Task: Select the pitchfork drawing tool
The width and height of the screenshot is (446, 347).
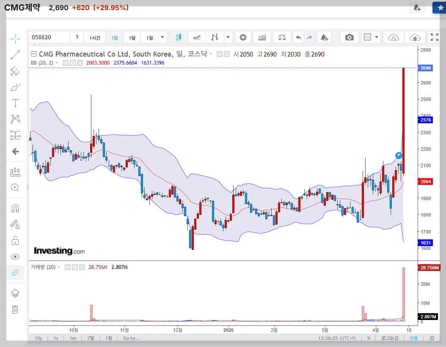Action: [15, 71]
